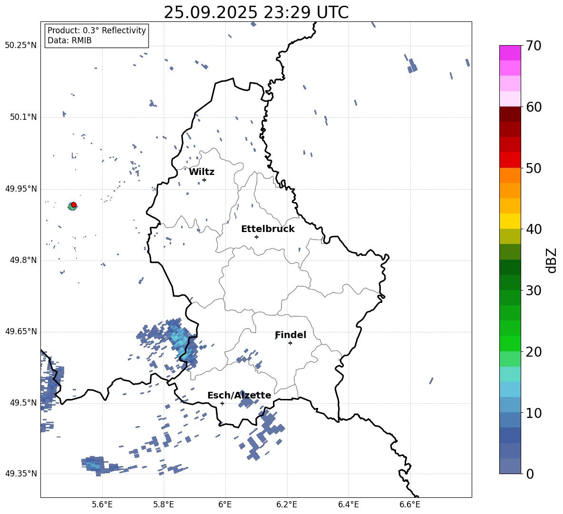
Task: Click the 49.95°N latitude label
Action: tap(21, 189)
